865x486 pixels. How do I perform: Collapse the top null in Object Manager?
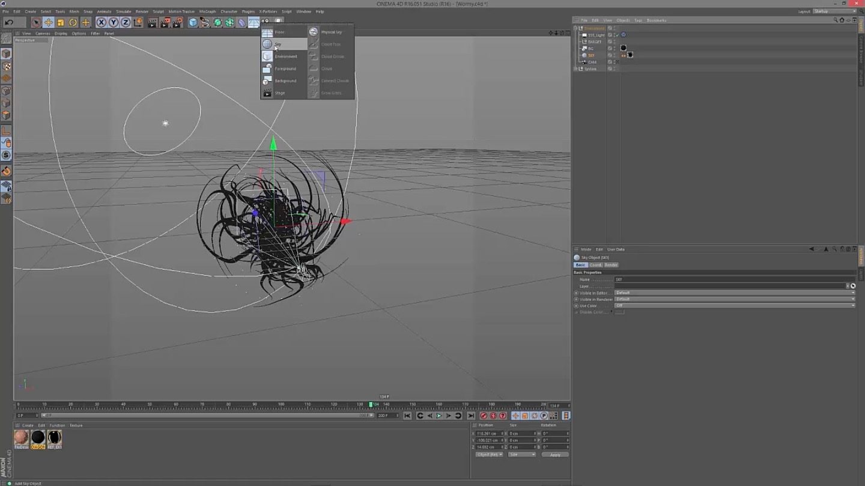575,28
